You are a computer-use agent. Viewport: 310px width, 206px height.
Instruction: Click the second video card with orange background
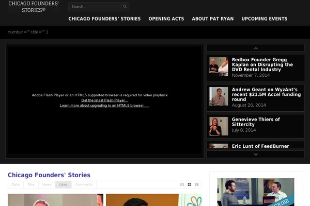pos(154,200)
